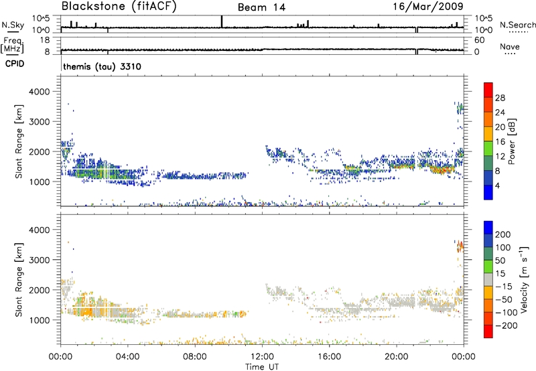Click the Velocity colorbar value '50'
Image resolution: width=536 pixels, height=371 pixels.
(x=500, y=261)
